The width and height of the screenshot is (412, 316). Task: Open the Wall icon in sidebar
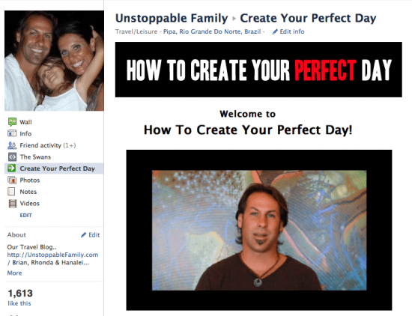coord(12,122)
